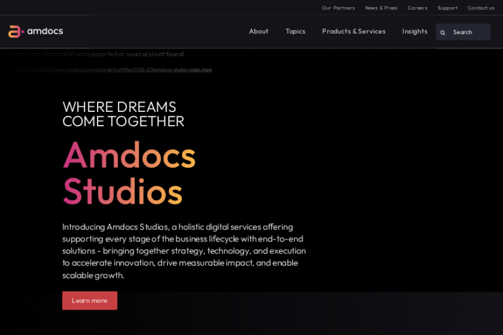Click the Introducing Amdocs Studios paragraph
Screen dimensions: 503x335
tap(183, 251)
